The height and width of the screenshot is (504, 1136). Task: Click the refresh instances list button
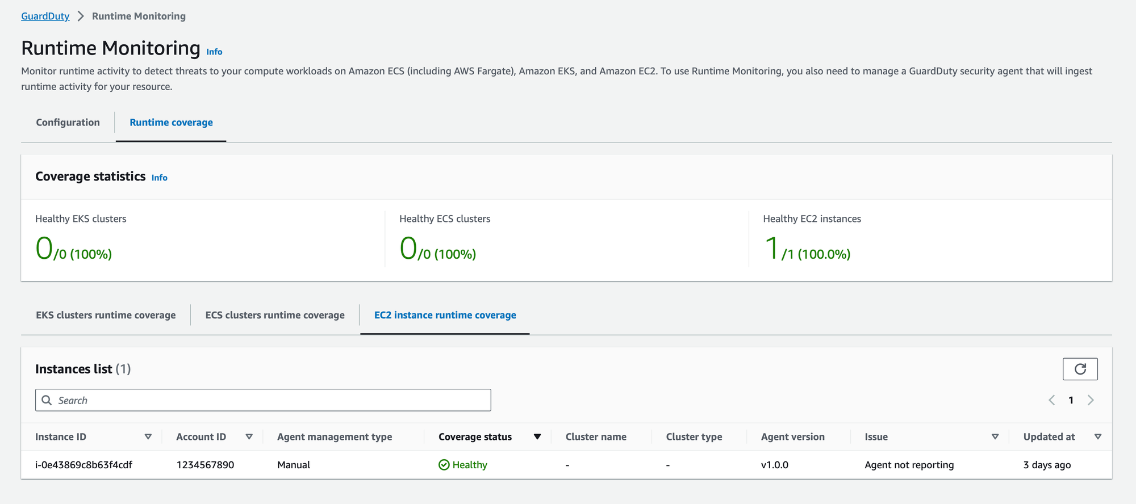pos(1080,369)
